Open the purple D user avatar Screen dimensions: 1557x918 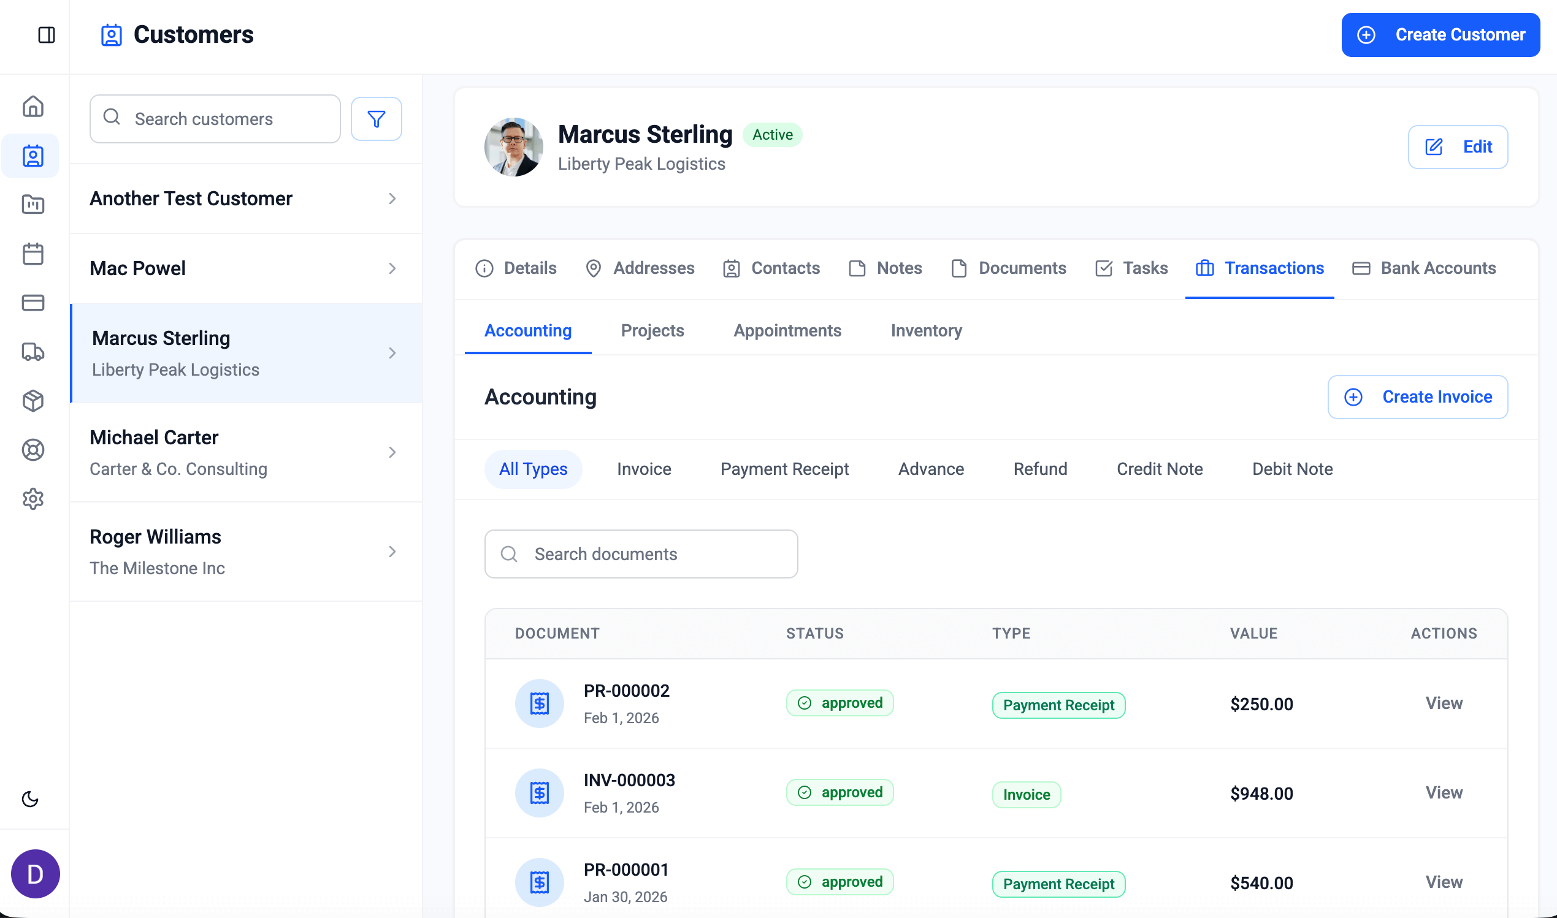pyautogui.click(x=36, y=873)
